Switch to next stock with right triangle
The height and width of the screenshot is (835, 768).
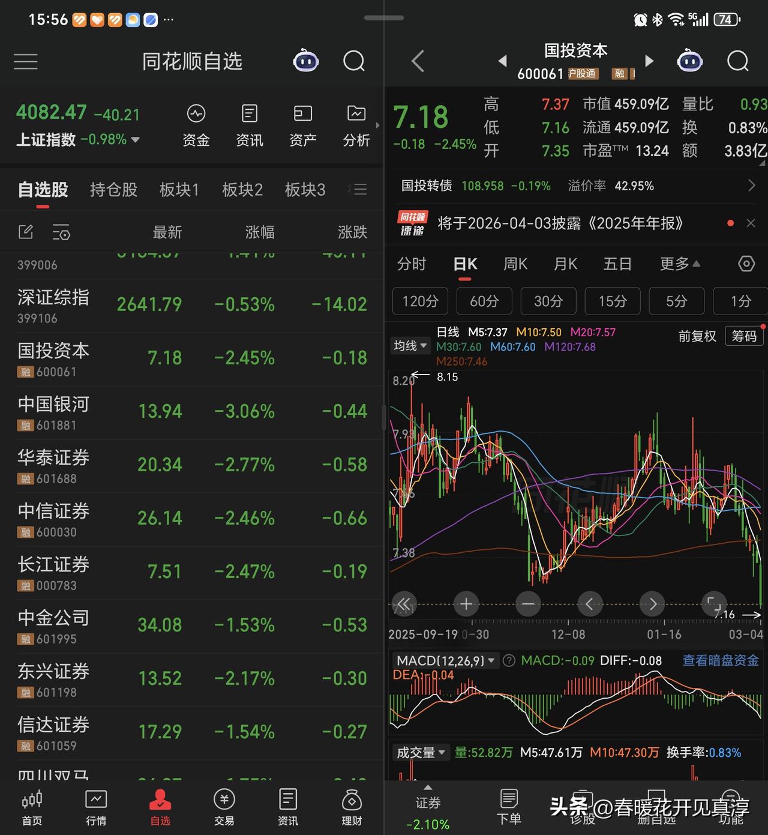(x=649, y=61)
